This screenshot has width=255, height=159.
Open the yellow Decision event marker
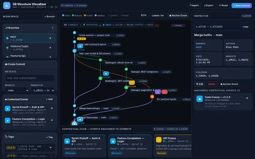coord(132,83)
